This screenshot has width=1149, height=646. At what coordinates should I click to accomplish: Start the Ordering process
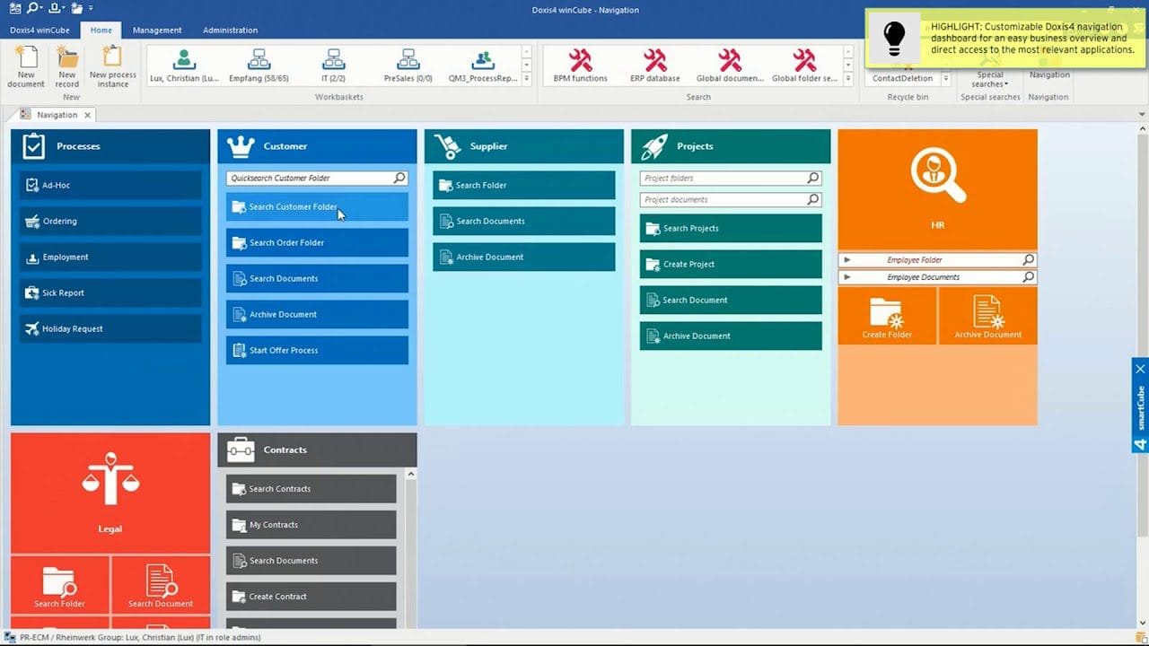pos(110,221)
